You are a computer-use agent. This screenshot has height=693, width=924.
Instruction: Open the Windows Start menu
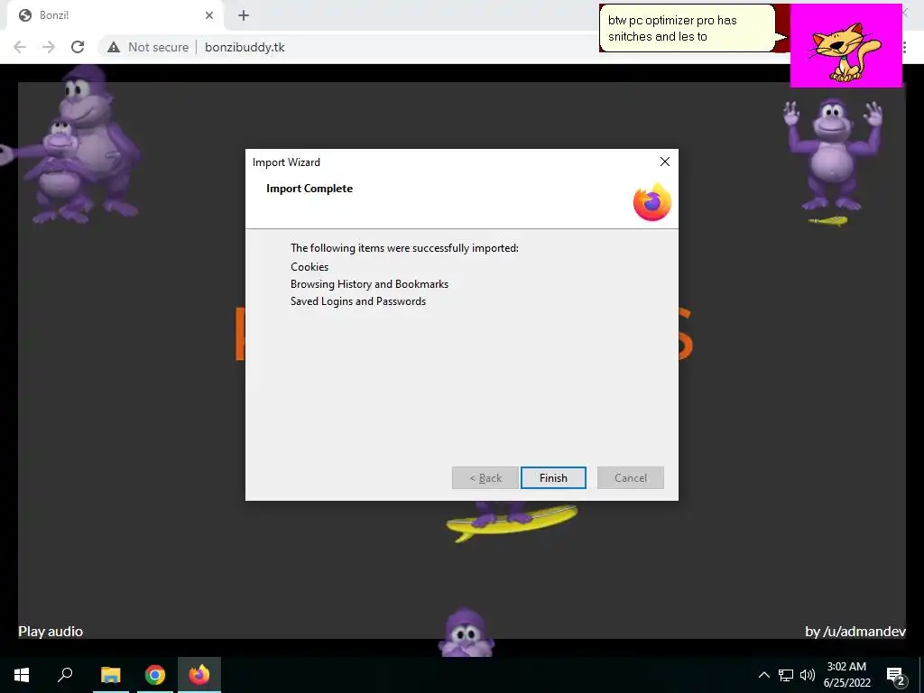[x=22, y=675]
